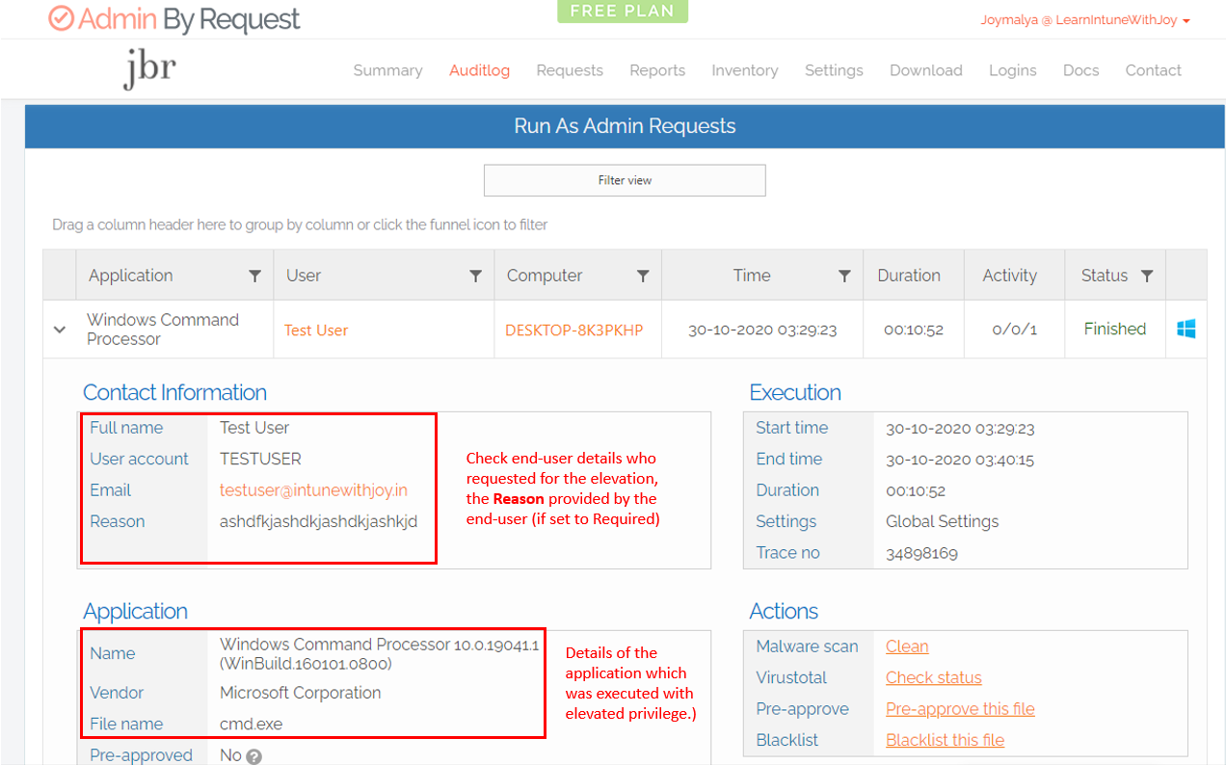Screen dimensions: 1226x765
Task: Click the testuser@intunewithjoy.in email link
Action: coord(313,490)
